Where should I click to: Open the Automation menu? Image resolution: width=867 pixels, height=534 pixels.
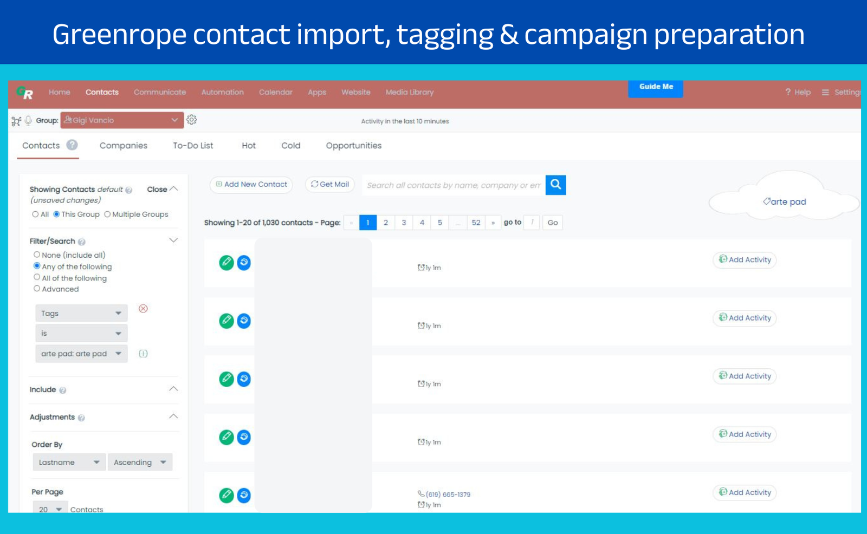(x=222, y=92)
